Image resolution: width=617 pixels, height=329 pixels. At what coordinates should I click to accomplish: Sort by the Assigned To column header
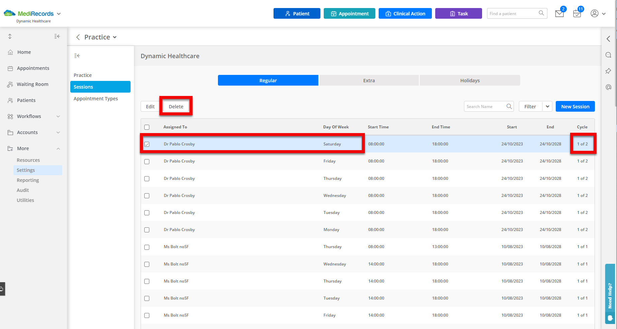tap(175, 127)
